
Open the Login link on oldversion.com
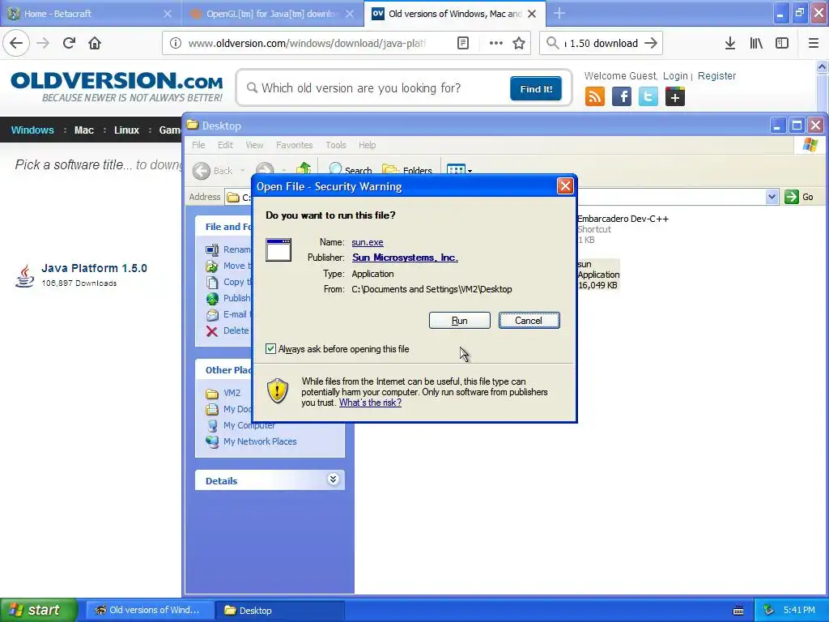[x=675, y=75]
